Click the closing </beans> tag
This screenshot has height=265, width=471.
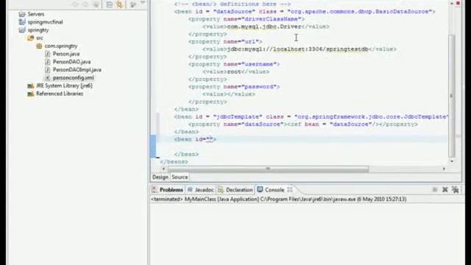click(174, 162)
